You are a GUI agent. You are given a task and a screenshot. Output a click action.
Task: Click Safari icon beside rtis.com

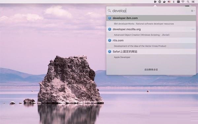(x=110, y=40)
